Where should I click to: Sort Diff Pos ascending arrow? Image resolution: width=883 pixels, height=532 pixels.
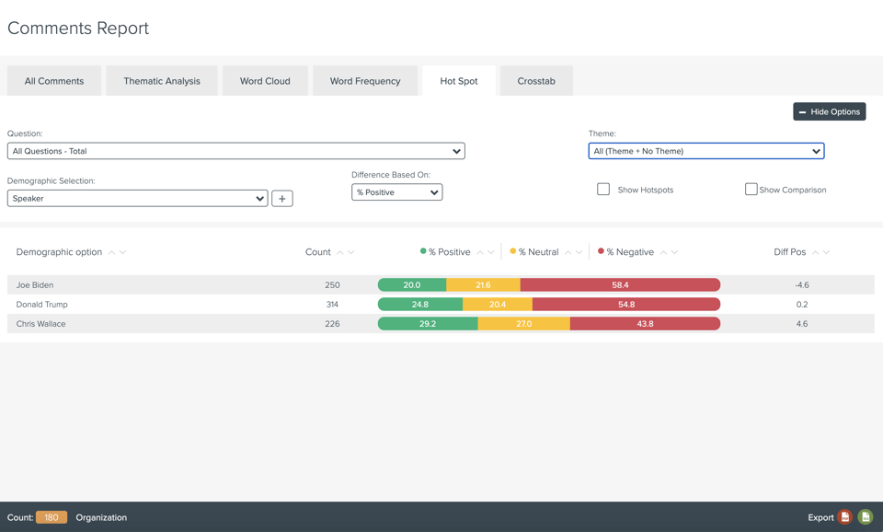(816, 252)
